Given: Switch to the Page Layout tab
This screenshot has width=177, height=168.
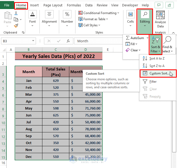Looking at the screenshot, I should [53, 5].
